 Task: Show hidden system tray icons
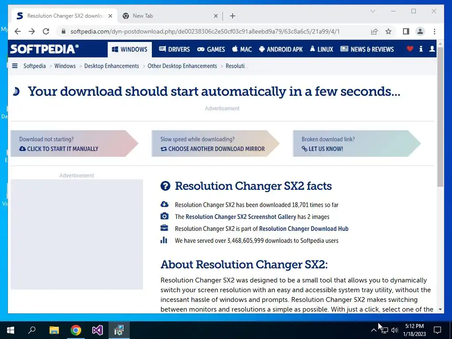pyautogui.click(x=373, y=330)
